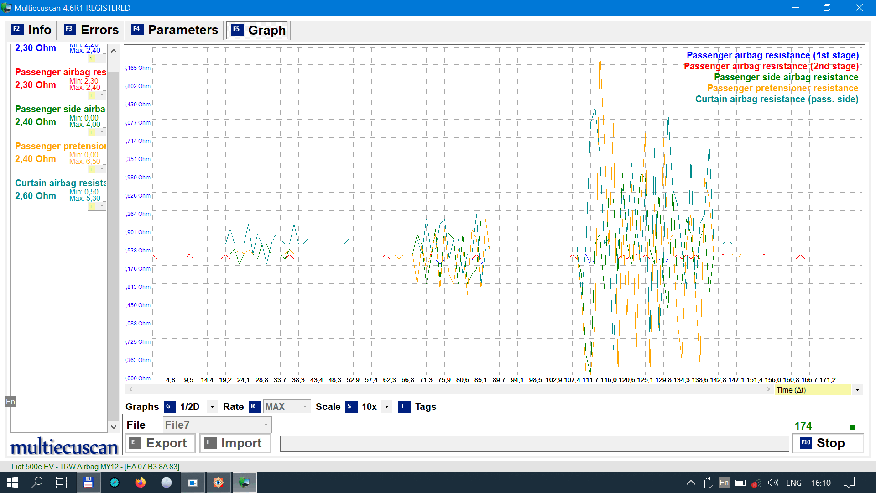This screenshot has width=876, height=493.
Task: Open the Graphs 1/2D dropdown
Action: tap(212, 407)
